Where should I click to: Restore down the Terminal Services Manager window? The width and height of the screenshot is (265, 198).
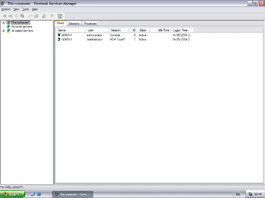point(255,3)
